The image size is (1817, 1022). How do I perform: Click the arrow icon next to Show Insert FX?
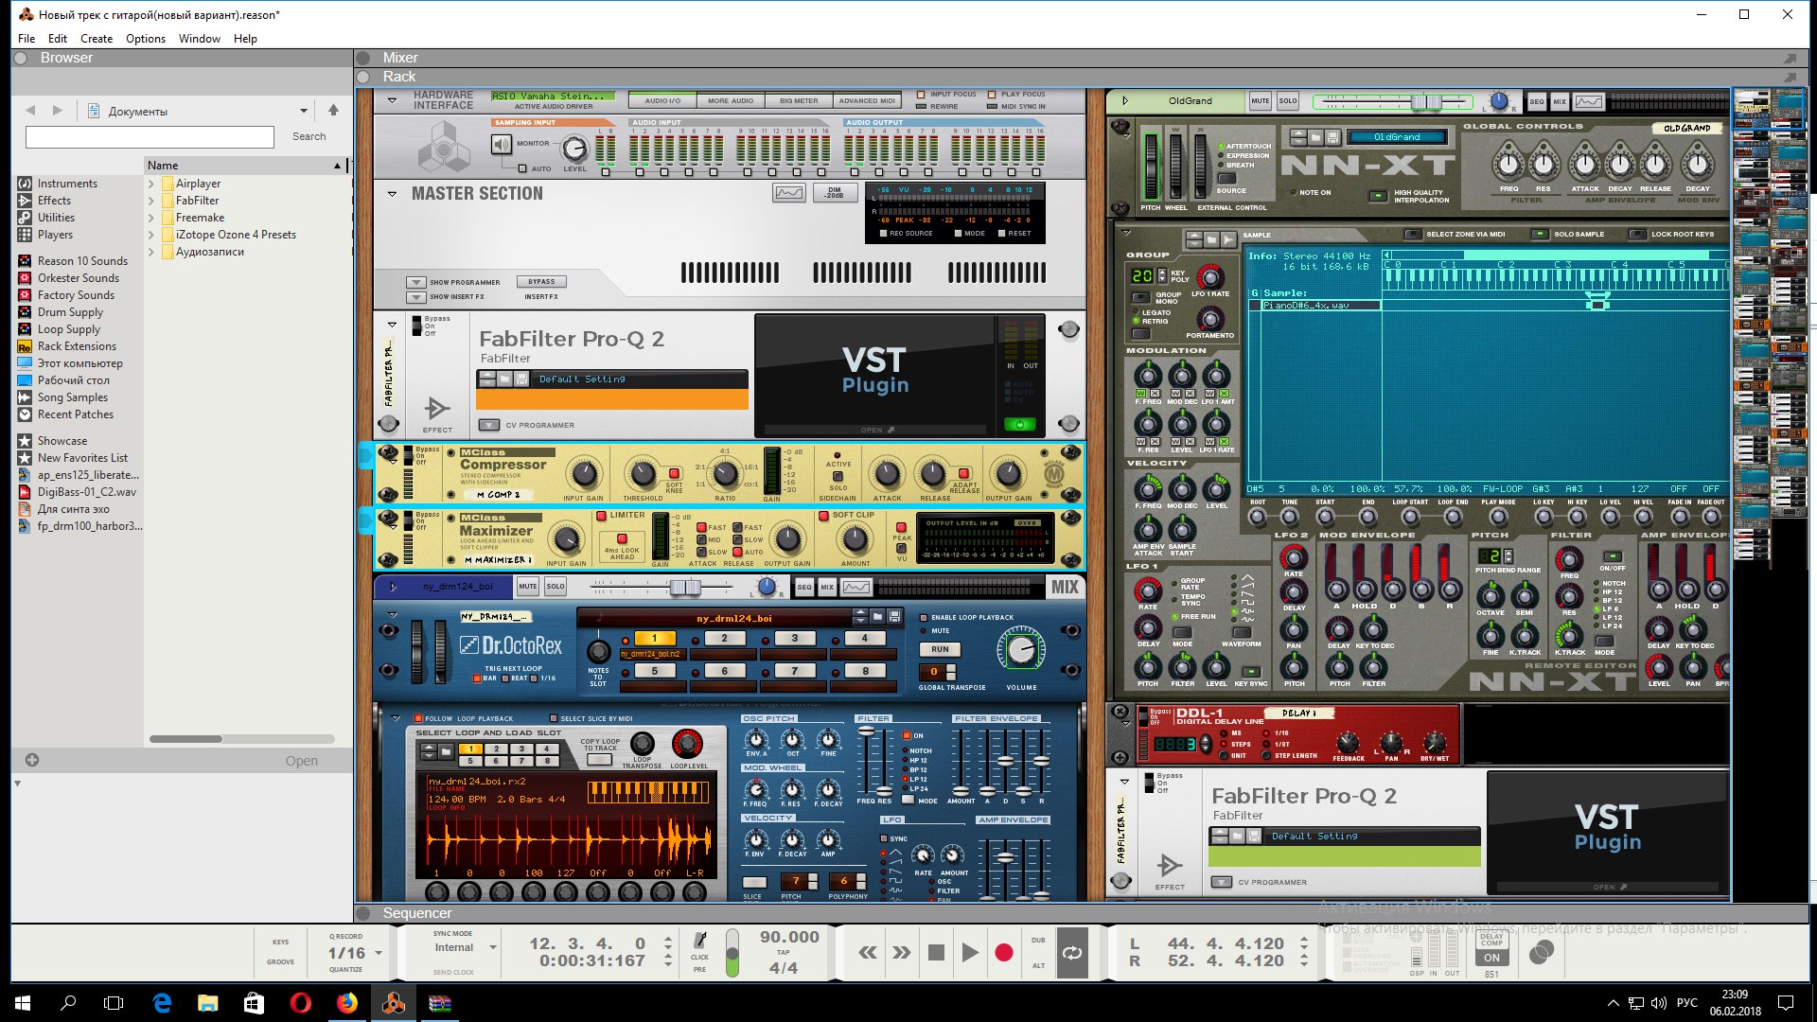pos(415,297)
